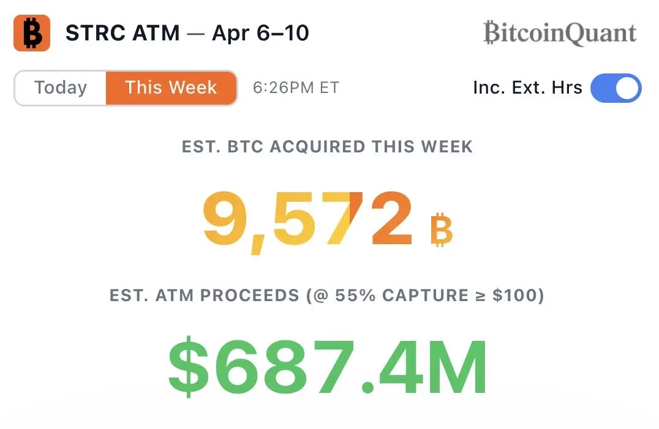Click the leading 9 in the BTC count
Screen dimensions: 659x429
225,218
